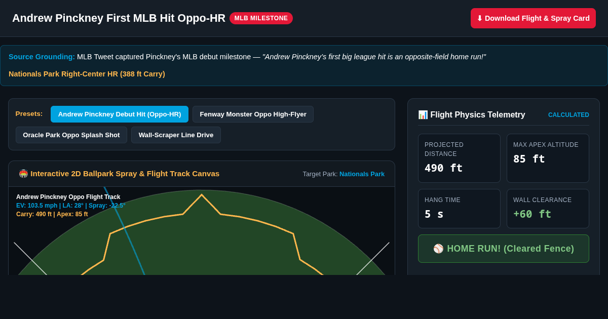Viewport: 608px width, 319px height.
Task: Click the HOME RUN! (Cleared Fence) banner
Action: (504, 249)
